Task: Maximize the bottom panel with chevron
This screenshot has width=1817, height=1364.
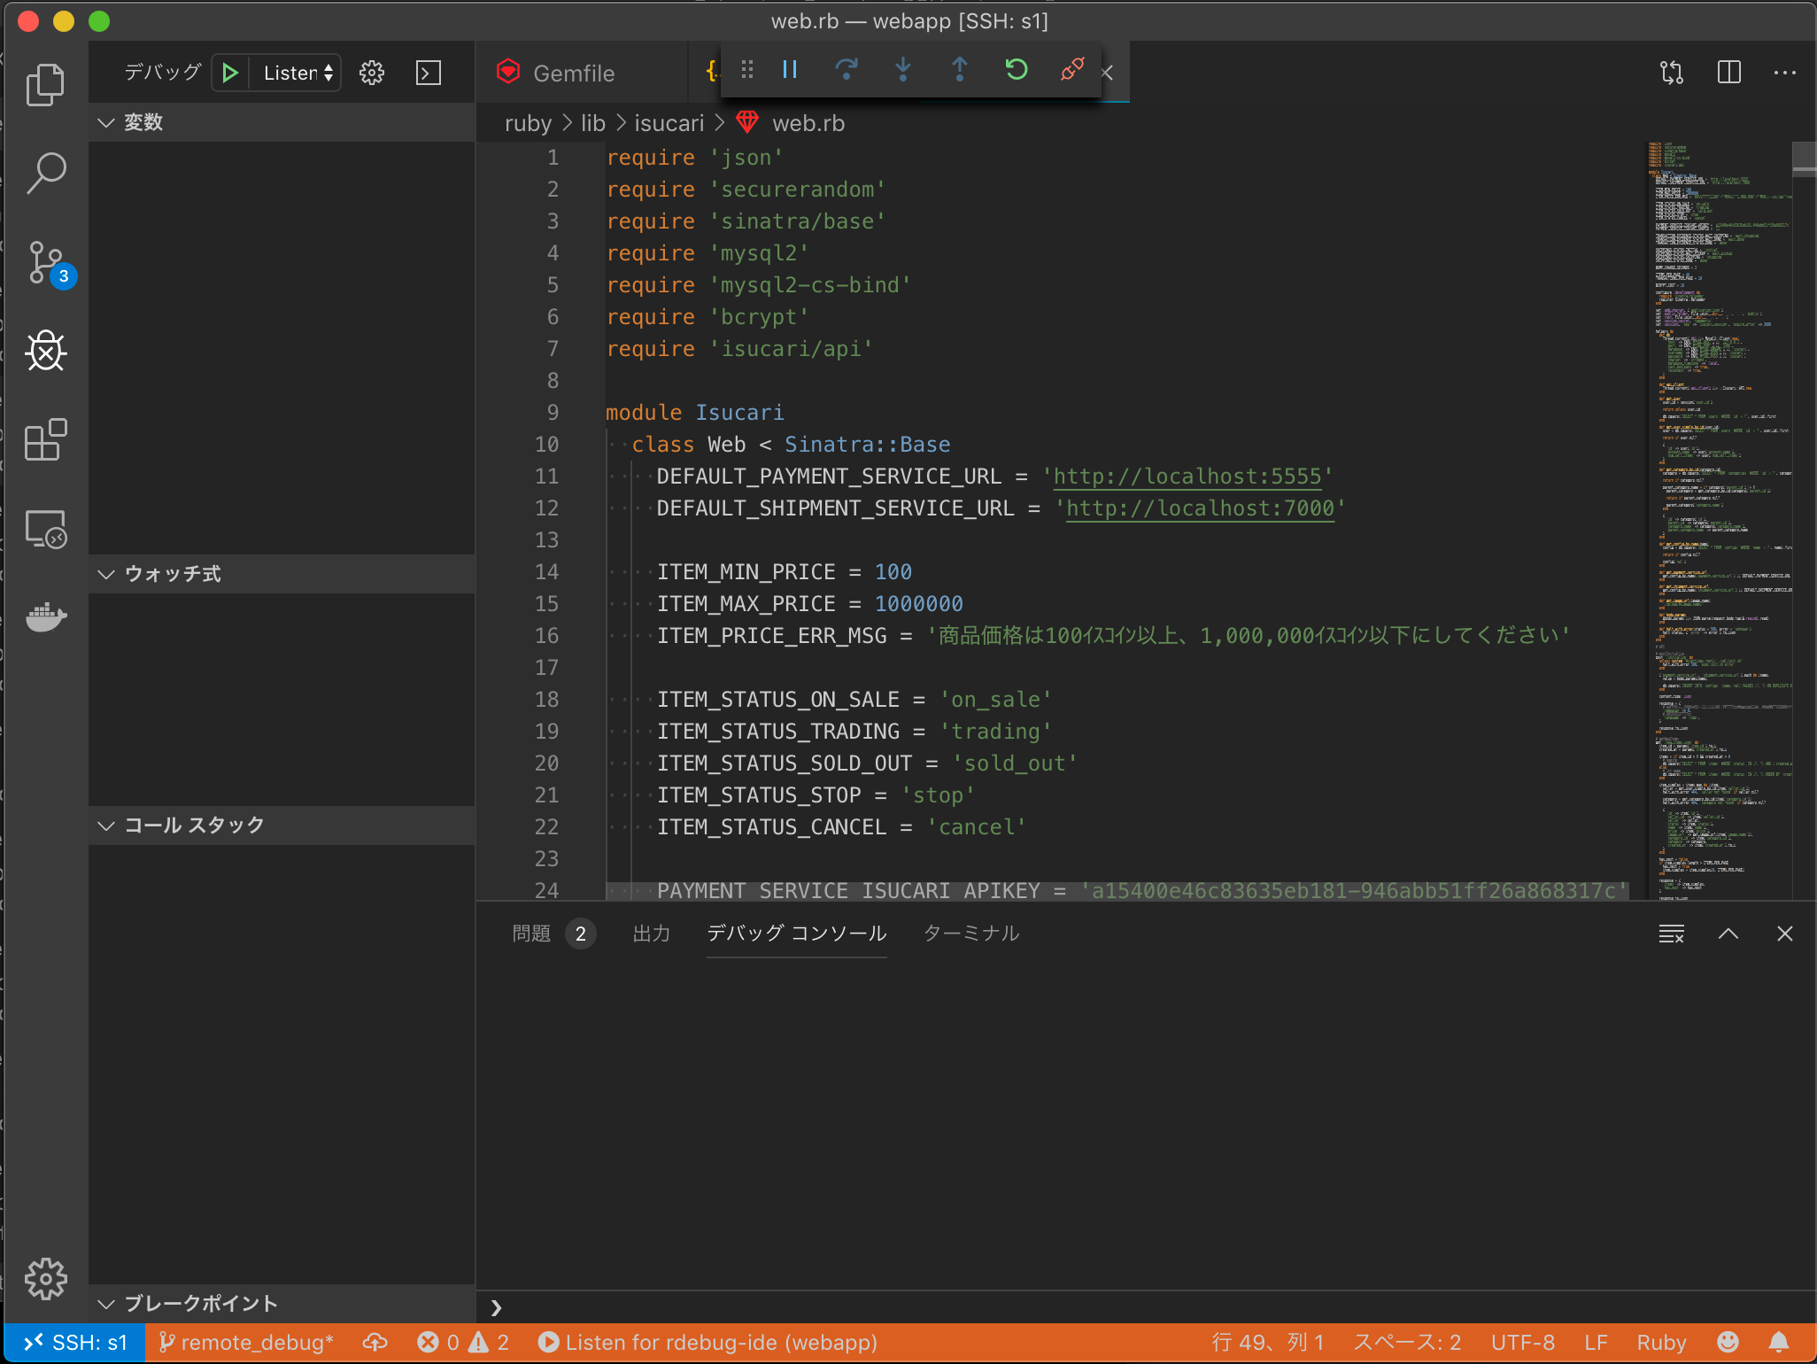Action: pyautogui.click(x=1728, y=934)
